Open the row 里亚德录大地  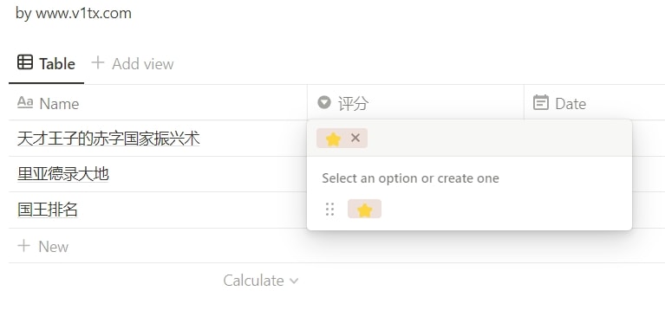(x=63, y=174)
